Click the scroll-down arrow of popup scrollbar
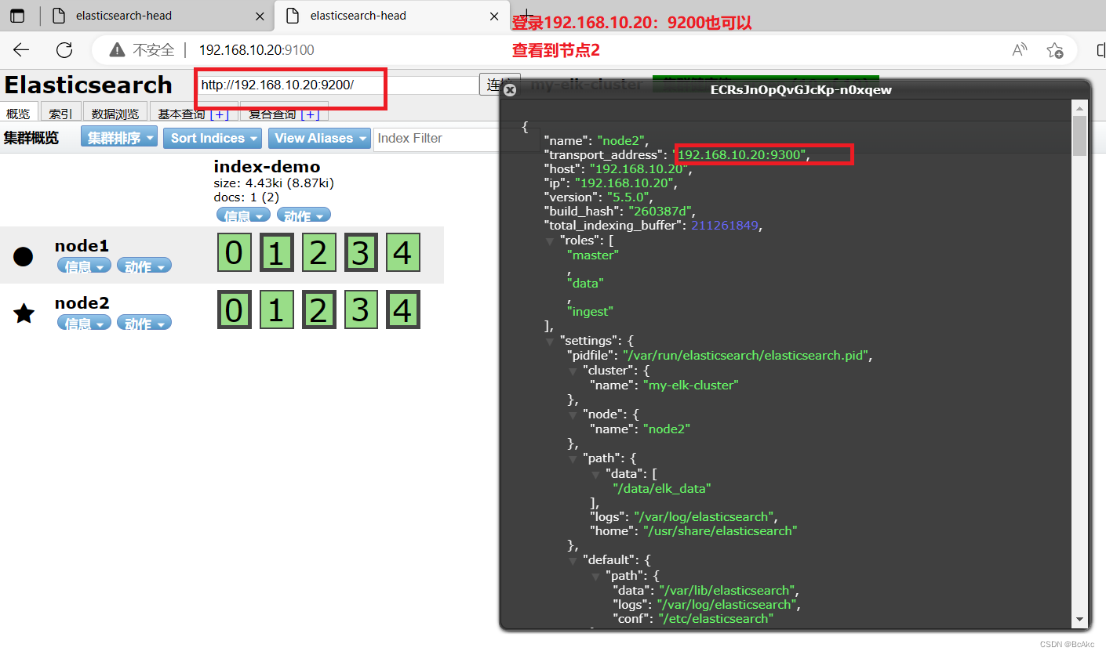 click(x=1079, y=619)
